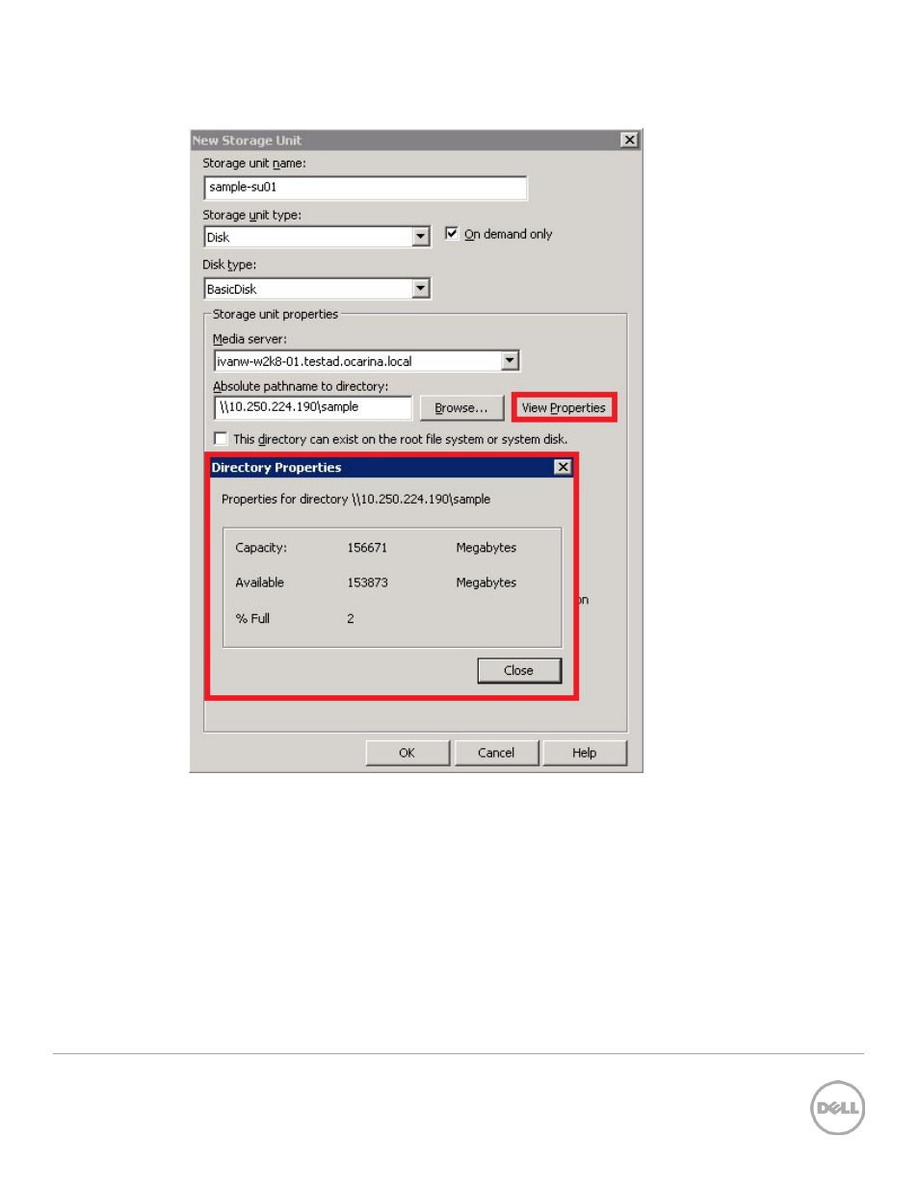Click the Available label

click(x=260, y=582)
